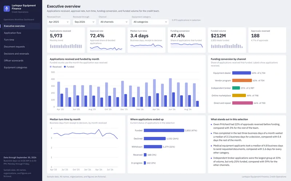This screenshot has width=291, height=181.
Task: Click the Reversed status bar
Action: 145,155
